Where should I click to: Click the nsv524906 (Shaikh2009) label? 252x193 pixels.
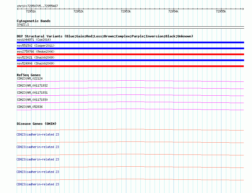[36, 63]
